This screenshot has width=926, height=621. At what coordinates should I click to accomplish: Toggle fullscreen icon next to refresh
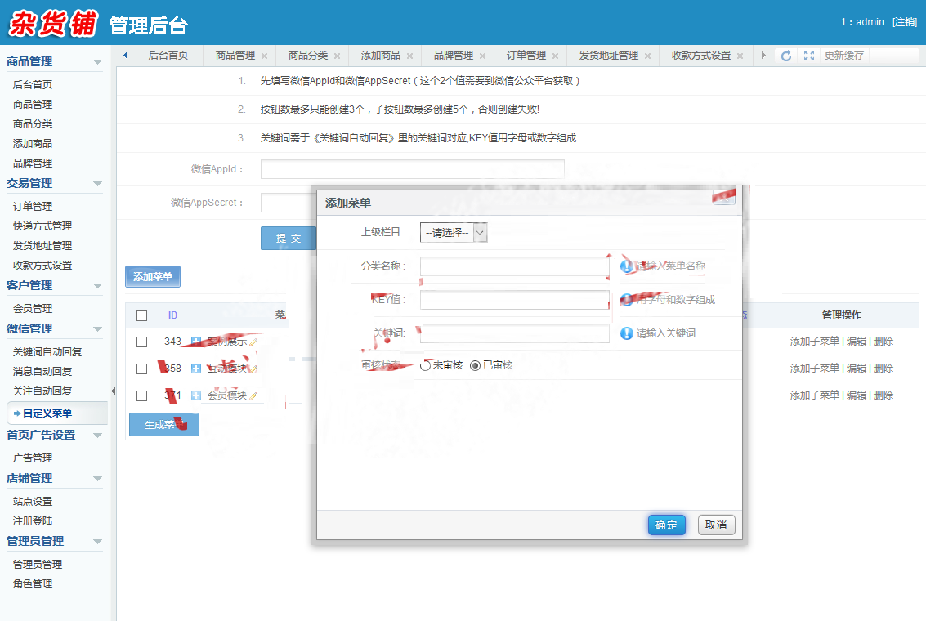[x=809, y=56]
